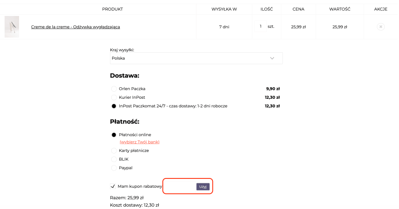399x209 pixels.
Task: Click the quantity input field
Action: 260,26
